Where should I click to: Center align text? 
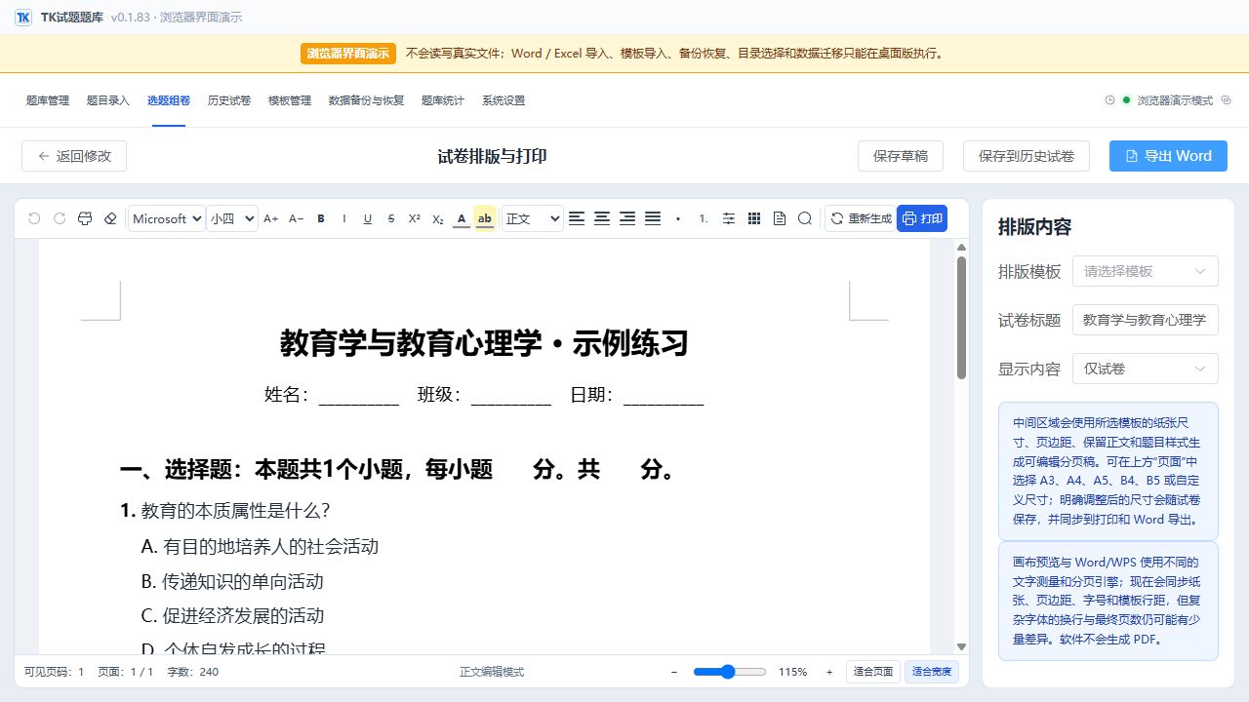pos(602,218)
